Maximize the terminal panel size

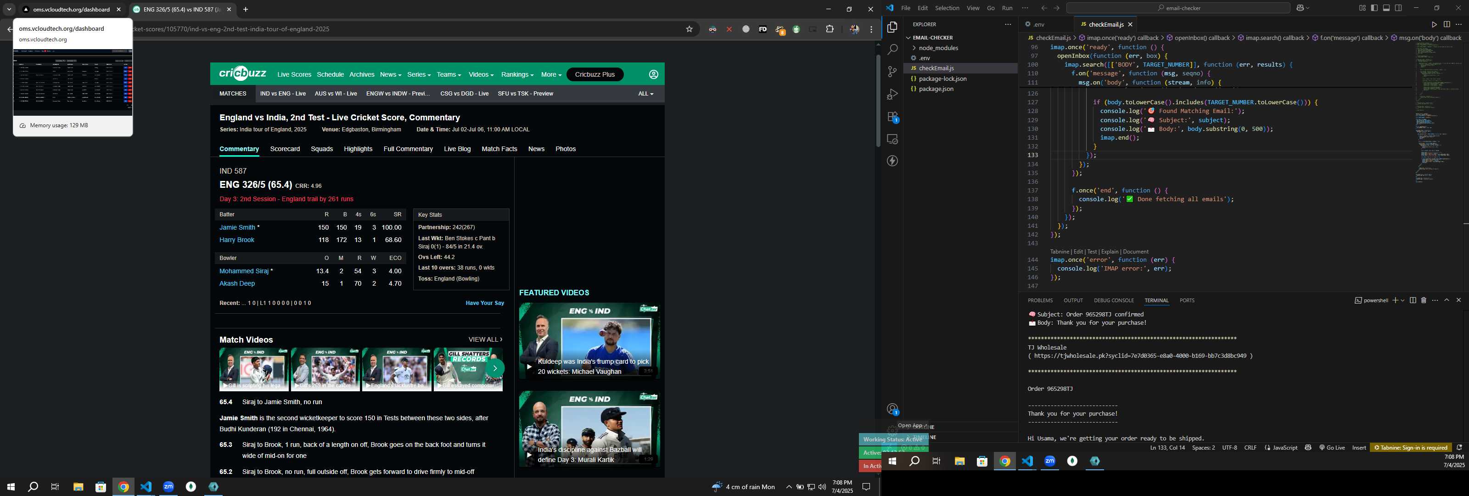(1447, 300)
